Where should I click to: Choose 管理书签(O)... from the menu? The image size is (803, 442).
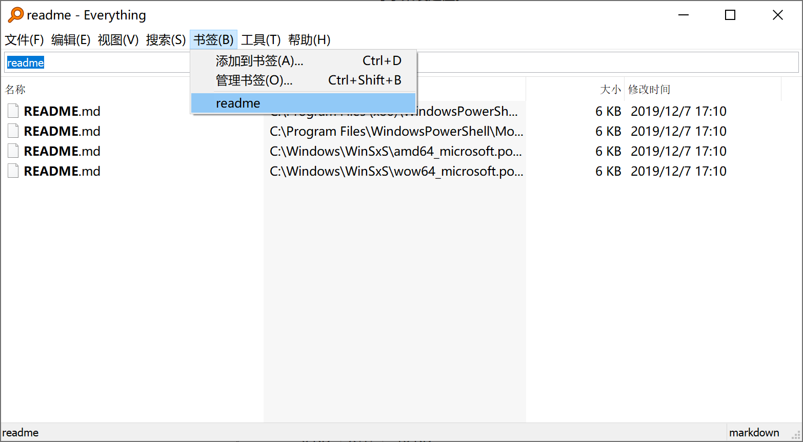pos(303,80)
